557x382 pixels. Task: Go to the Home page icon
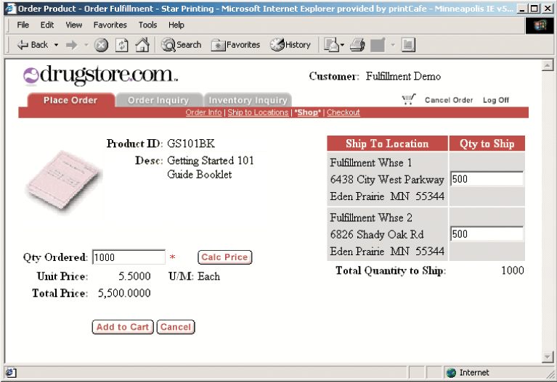coord(142,45)
